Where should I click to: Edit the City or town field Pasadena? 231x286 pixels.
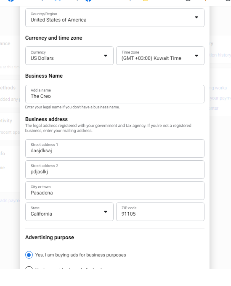pyautogui.click(x=115, y=191)
